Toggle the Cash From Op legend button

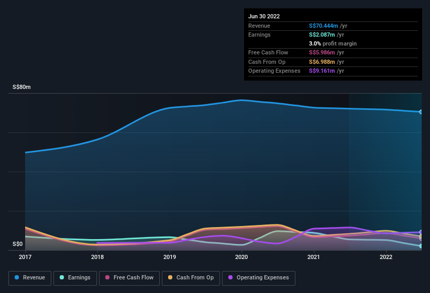point(191,278)
